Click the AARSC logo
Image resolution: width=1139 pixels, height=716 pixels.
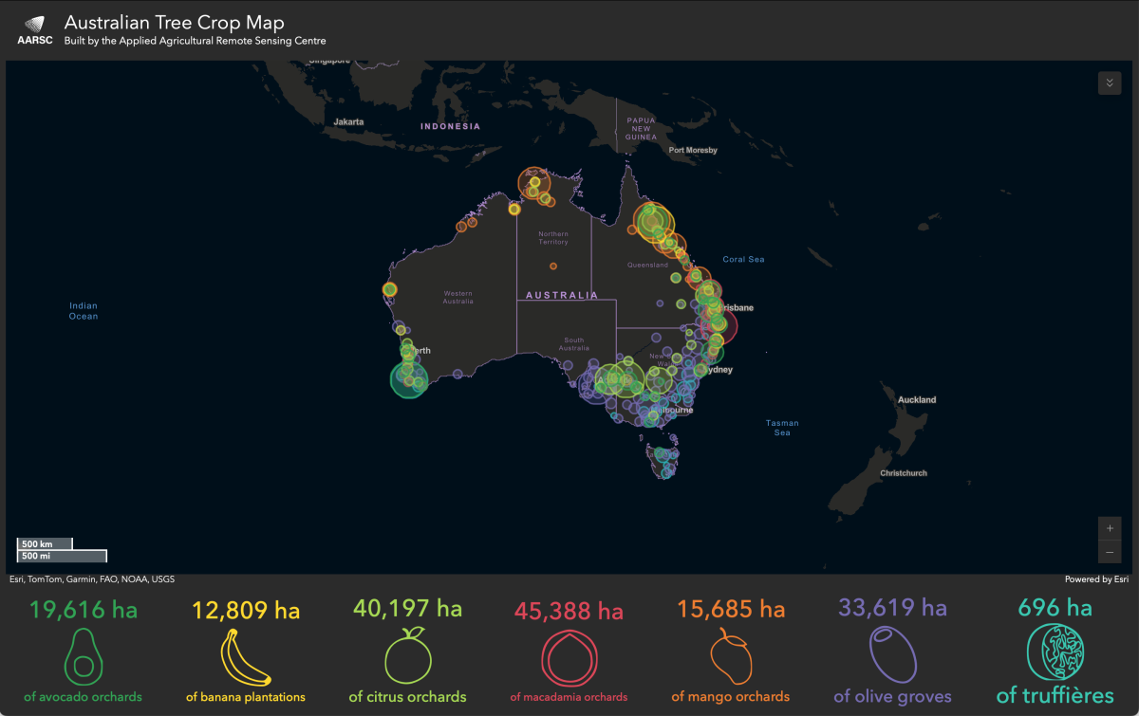35,30
